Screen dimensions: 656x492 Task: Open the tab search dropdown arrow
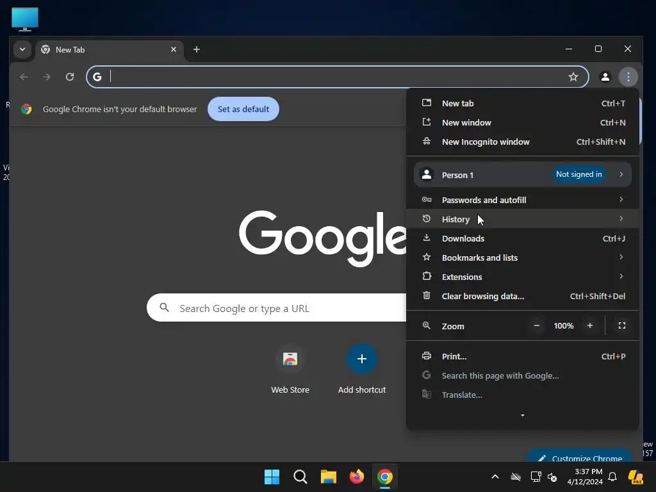[22, 49]
